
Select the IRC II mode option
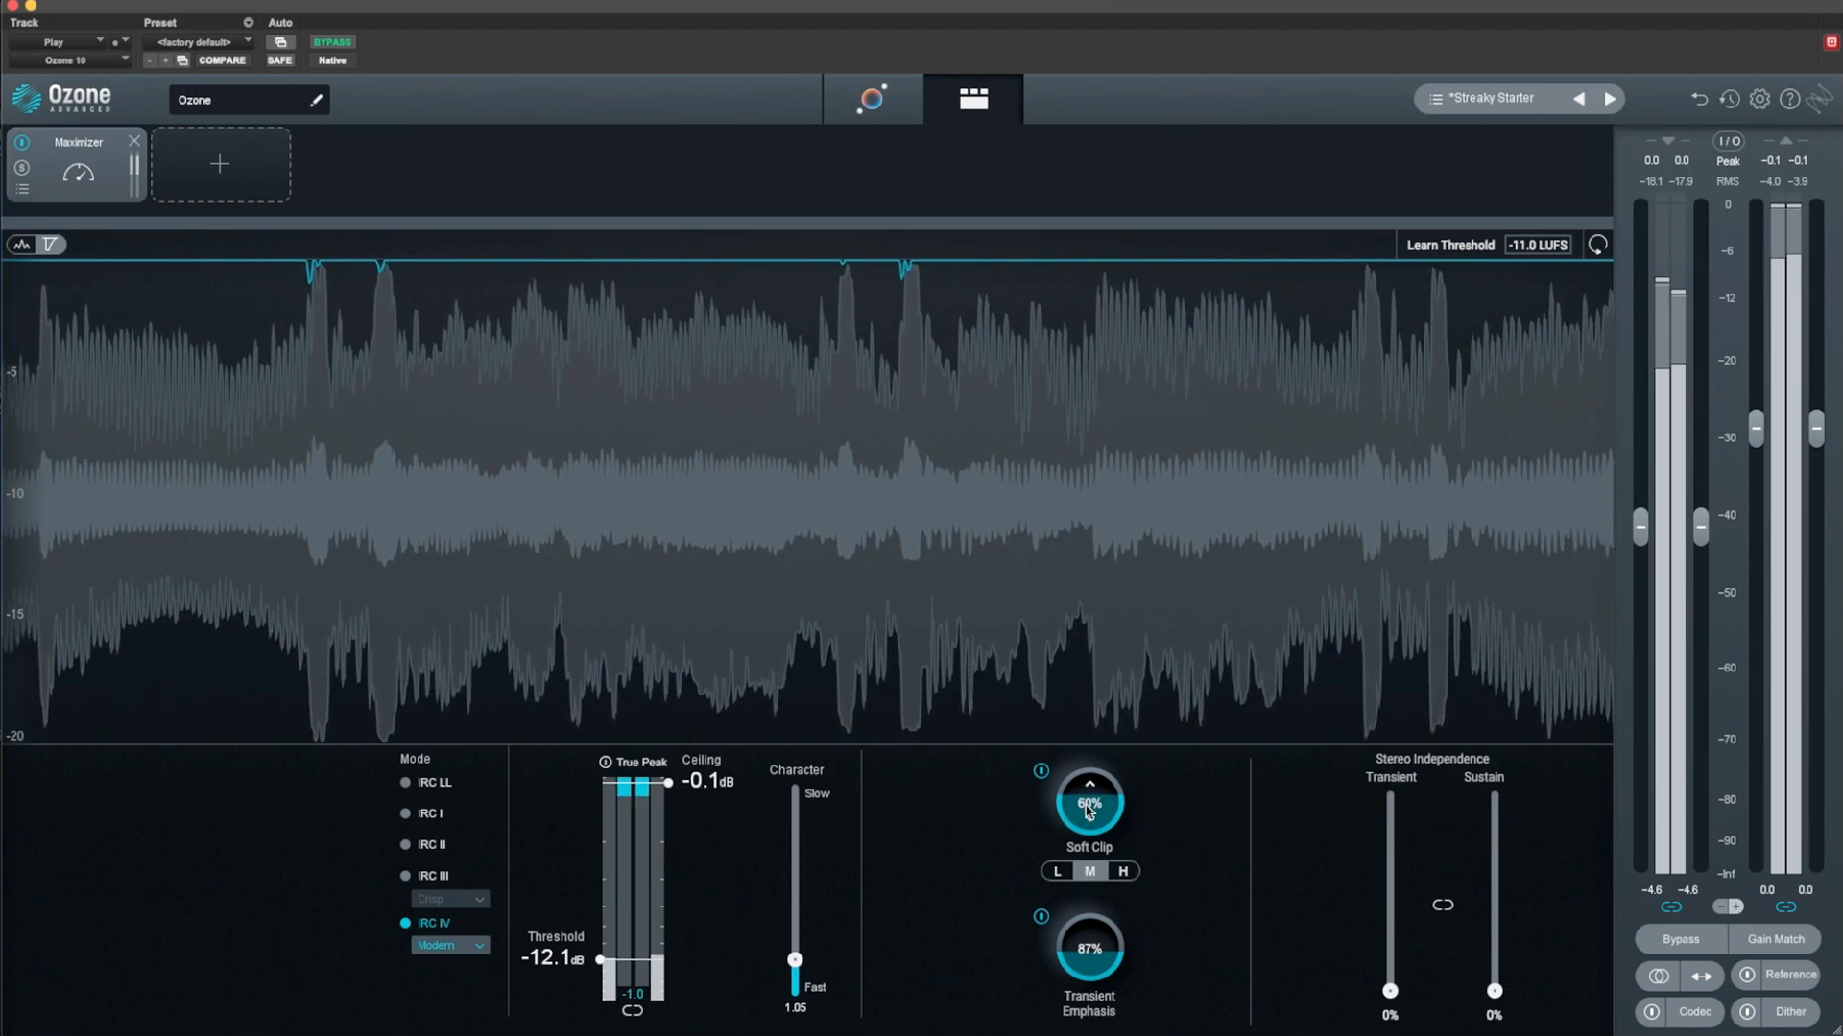pos(406,845)
